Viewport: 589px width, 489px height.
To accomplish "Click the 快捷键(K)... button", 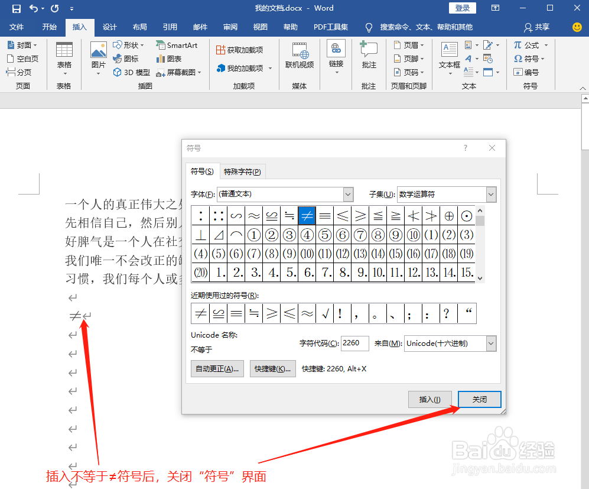I will click(273, 369).
